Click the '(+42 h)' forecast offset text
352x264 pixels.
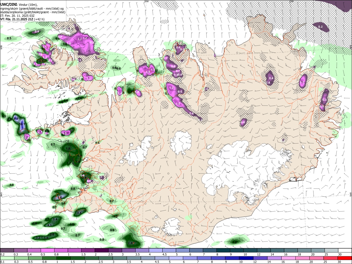coord(39,19)
